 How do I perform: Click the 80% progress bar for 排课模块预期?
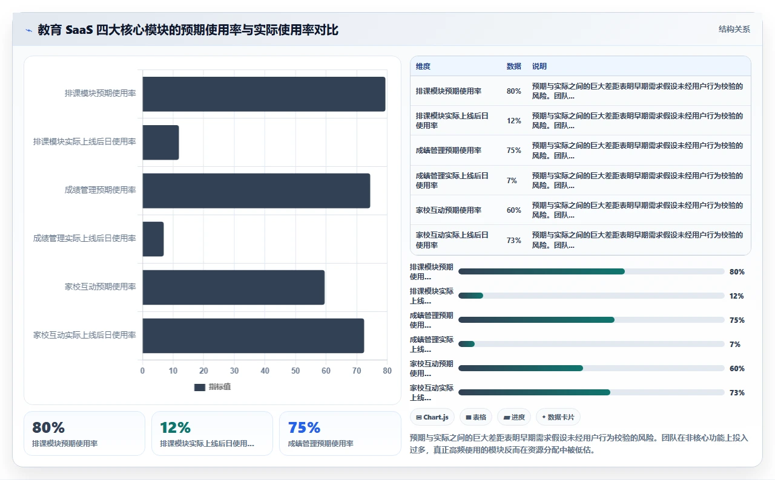(x=592, y=271)
